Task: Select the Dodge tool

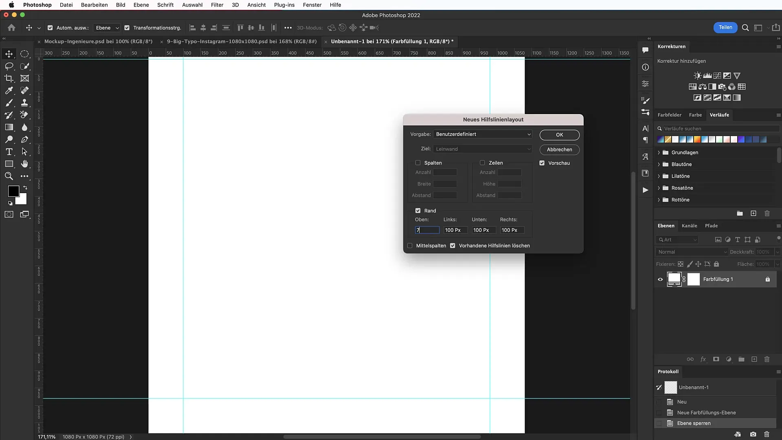Action: [x=9, y=139]
